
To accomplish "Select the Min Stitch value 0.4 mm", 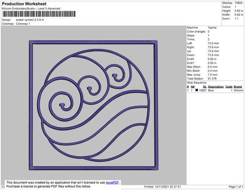I will (212, 71).
